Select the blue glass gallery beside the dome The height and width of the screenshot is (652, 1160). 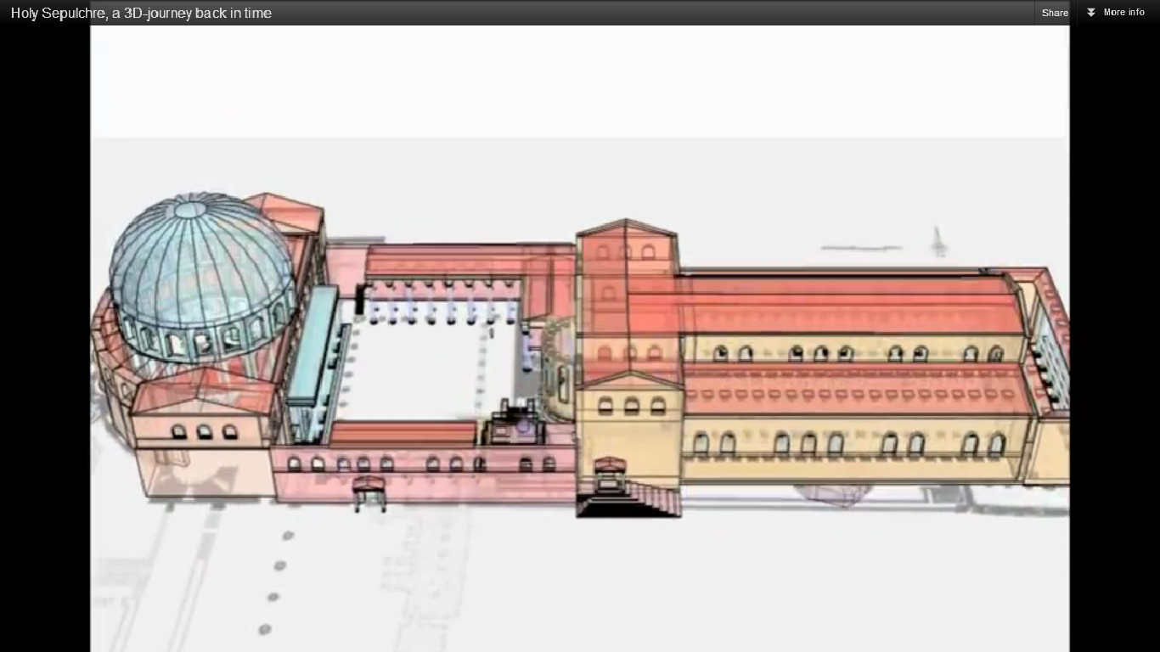click(x=313, y=348)
